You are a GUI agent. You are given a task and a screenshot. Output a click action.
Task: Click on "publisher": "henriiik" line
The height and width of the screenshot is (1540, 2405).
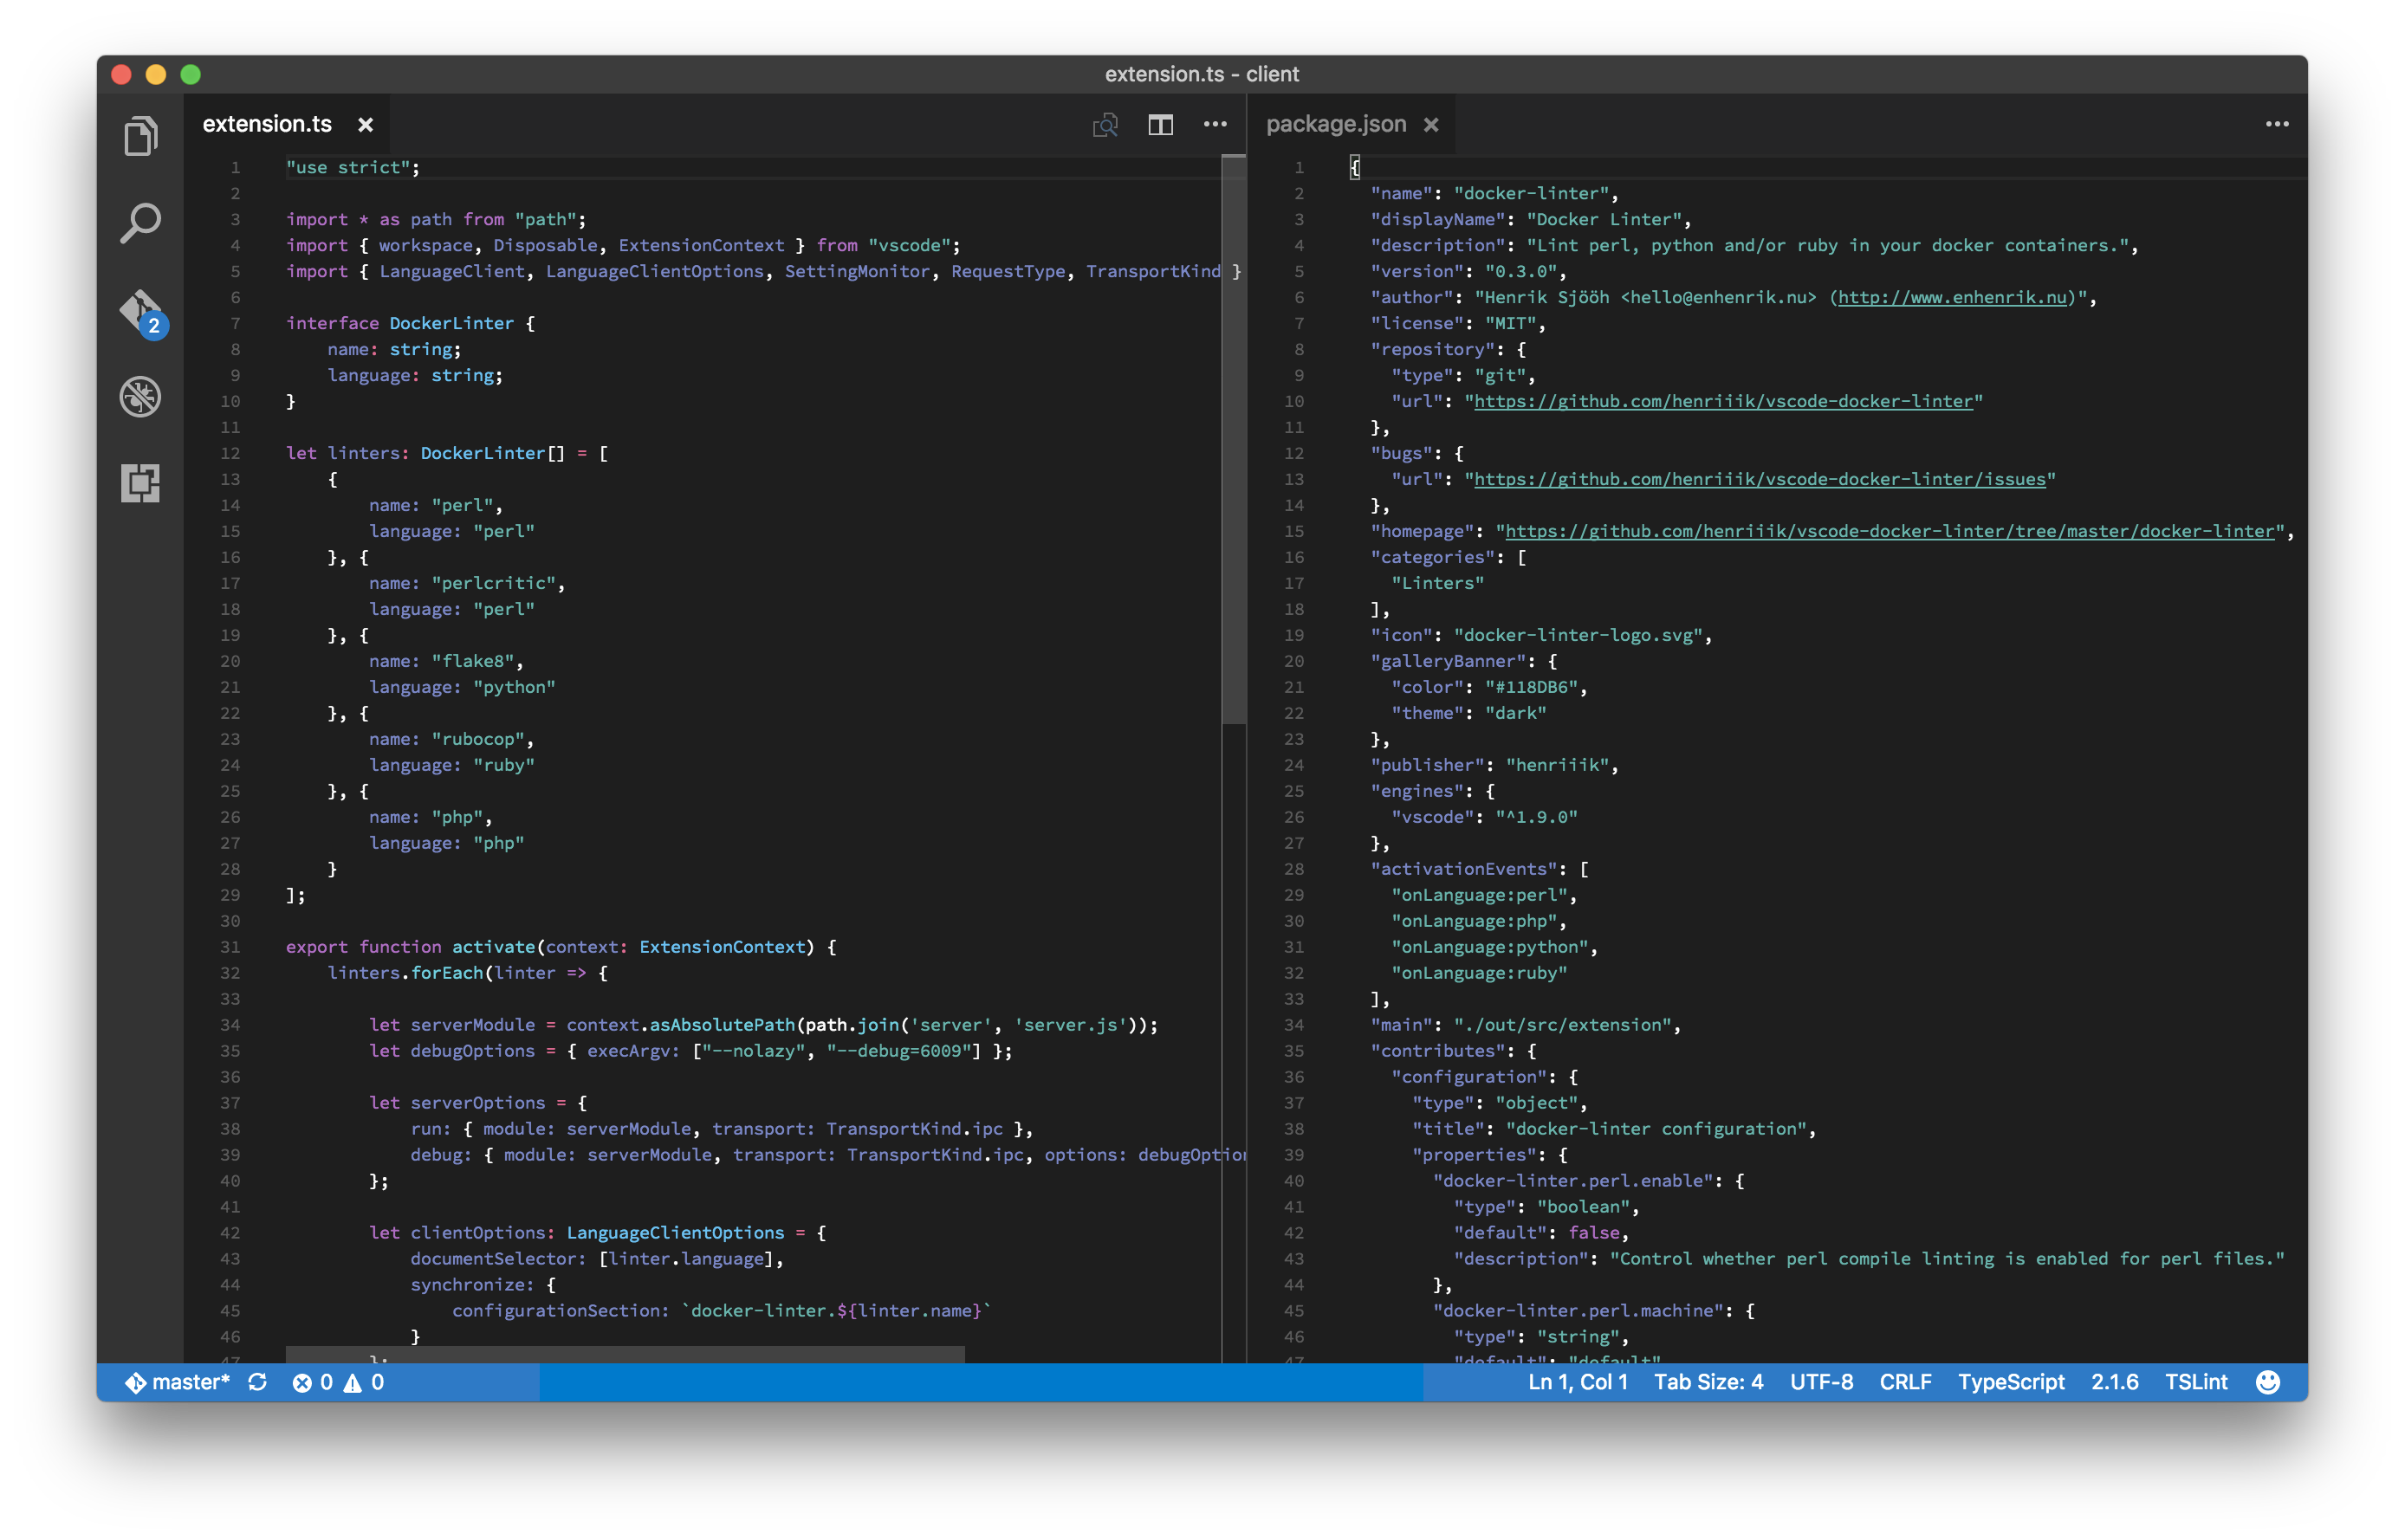point(1494,765)
